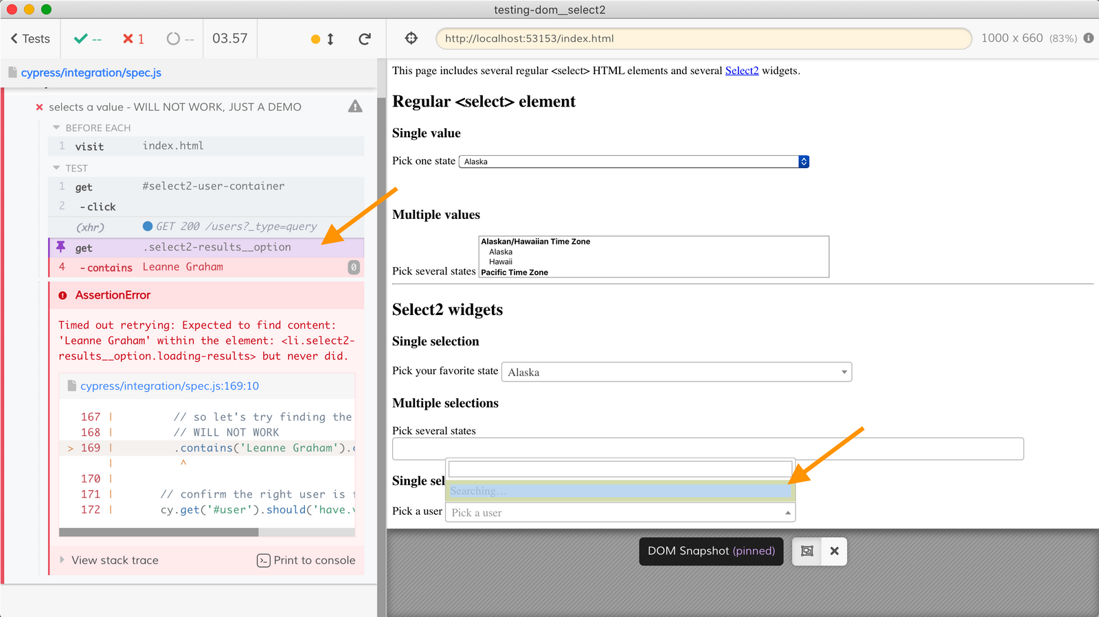Toggle auto-scrolling arrow icon
1099x617 pixels.
click(x=330, y=39)
